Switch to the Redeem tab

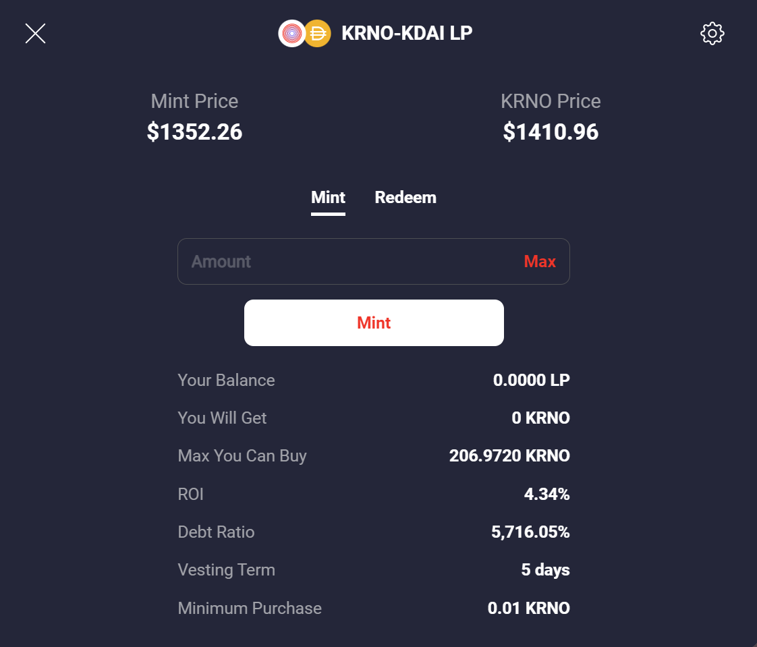click(405, 198)
